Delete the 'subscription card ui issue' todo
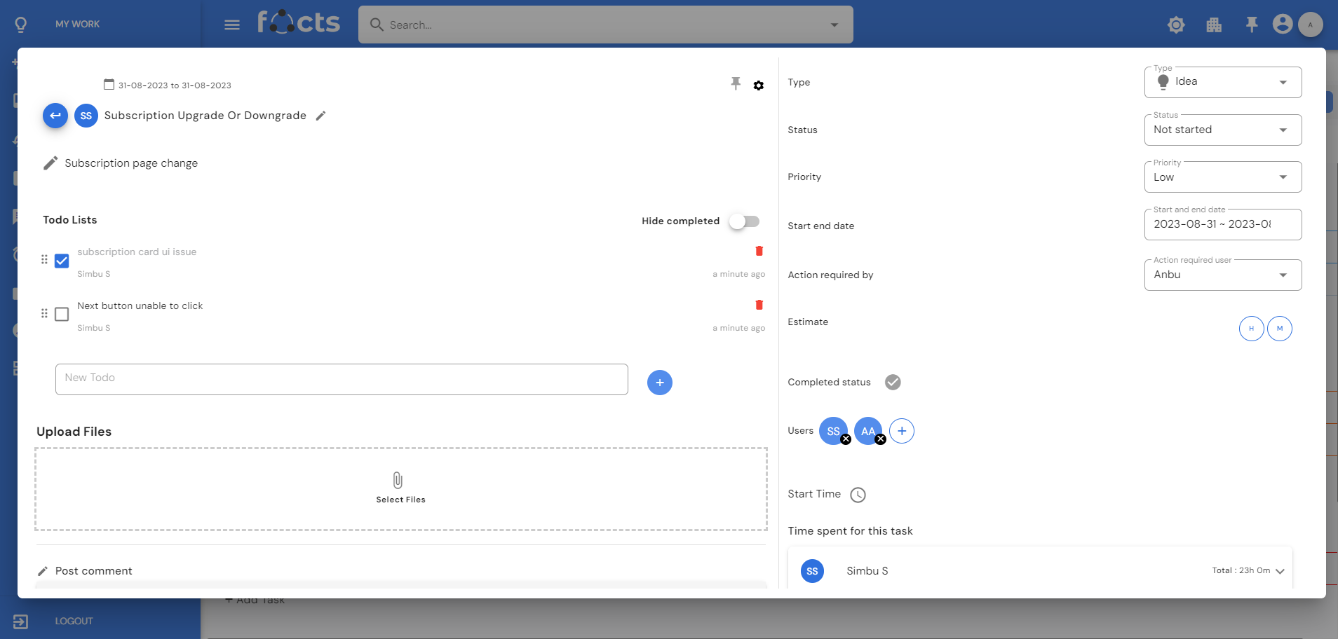 [x=759, y=251]
